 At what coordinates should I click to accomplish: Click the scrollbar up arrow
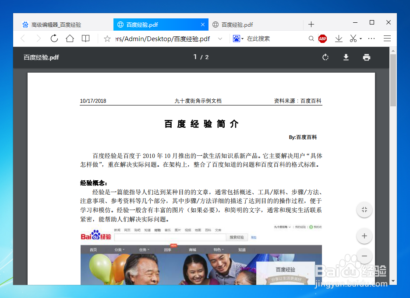(x=393, y=51)
